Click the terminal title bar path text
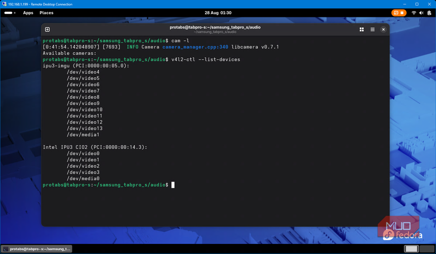The height and width of the screenshot is (254, 436). pyautogui.click(x=215, y=28)
